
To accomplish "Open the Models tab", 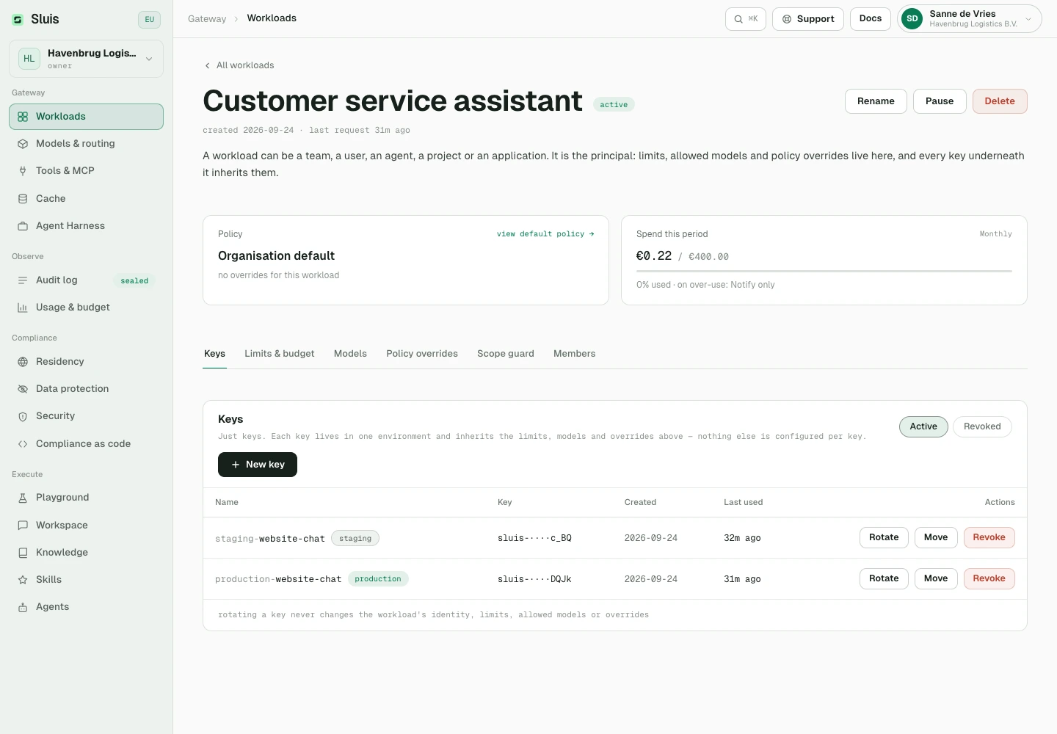I will (350, 354).
